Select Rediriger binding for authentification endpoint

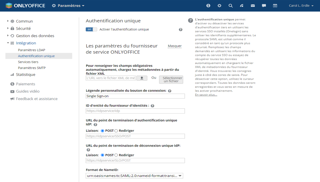tap(116, 131)
